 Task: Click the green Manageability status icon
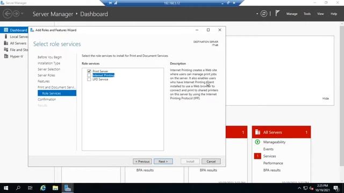pyautogui.click(x=257, y=142)
